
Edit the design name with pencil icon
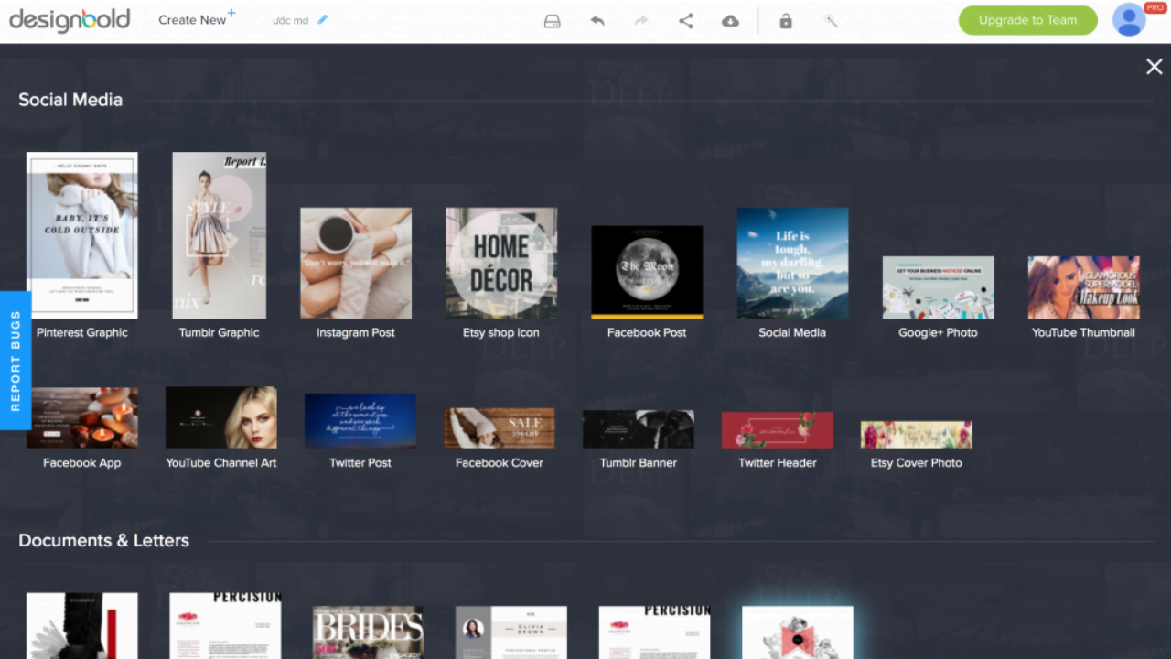[x=322, y=20]
